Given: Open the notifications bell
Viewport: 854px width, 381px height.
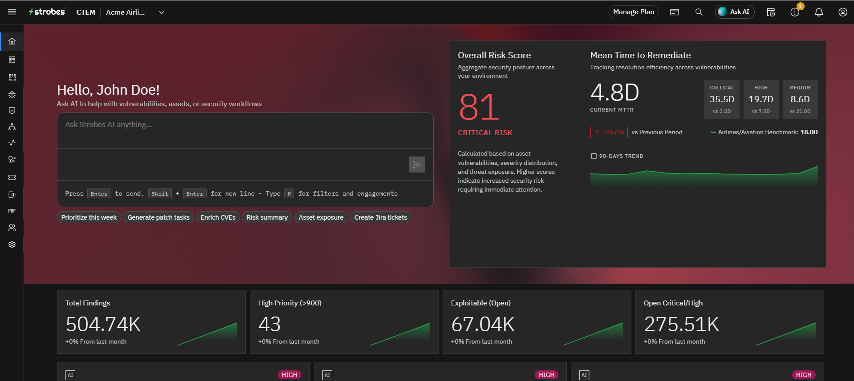Looking at the screenshot, I should pyautogui.click(x=819, y=12).
